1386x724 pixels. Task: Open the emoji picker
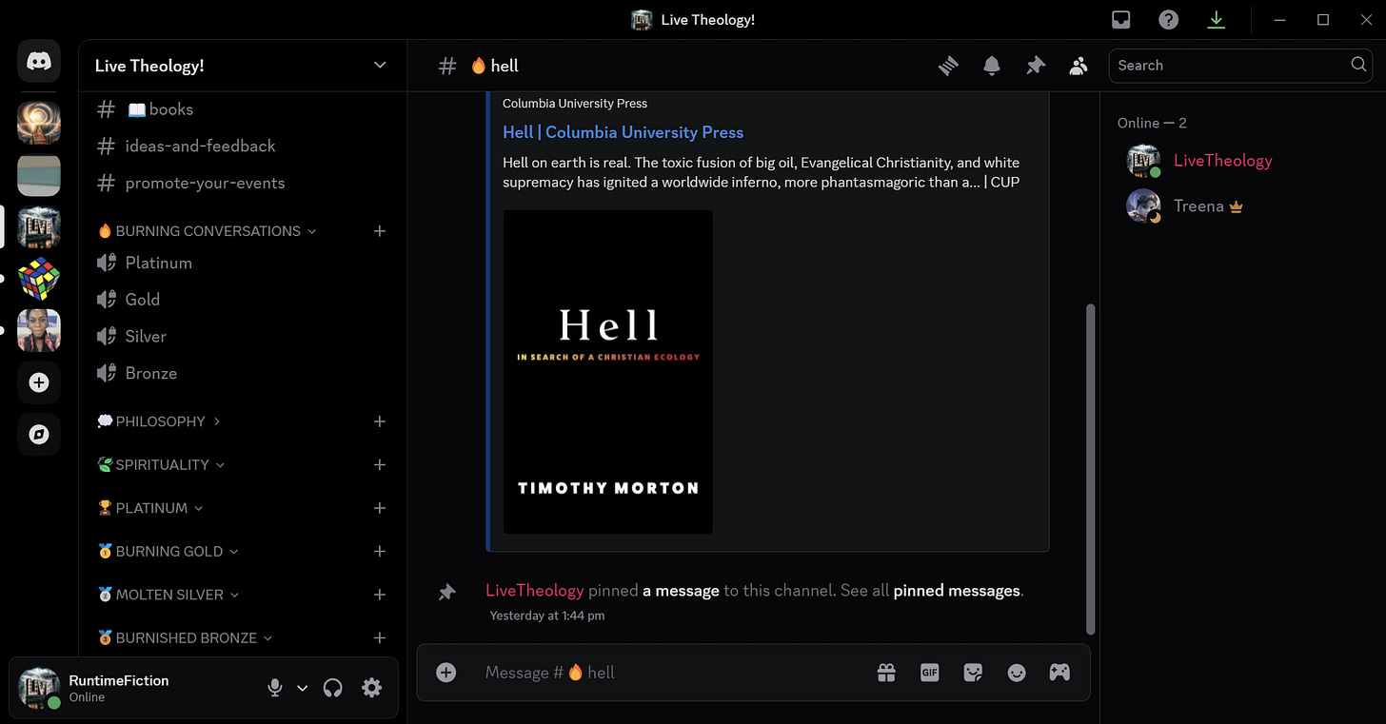coord(1017,673)
